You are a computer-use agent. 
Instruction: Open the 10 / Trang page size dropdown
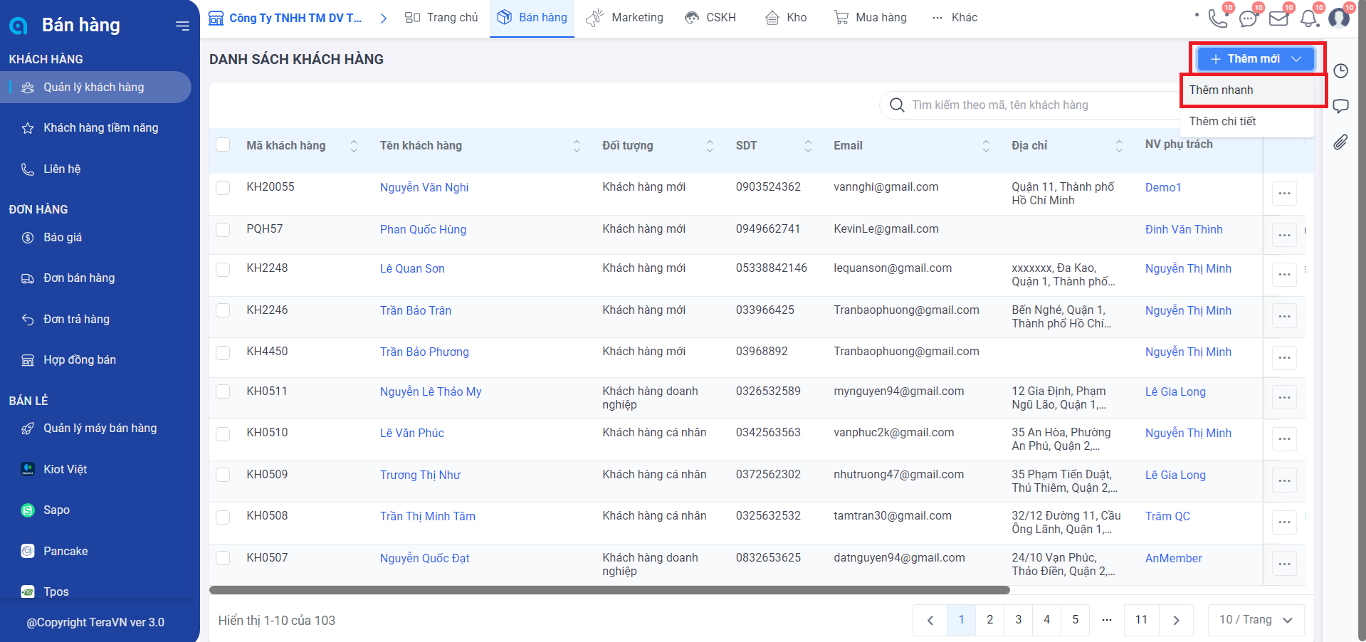[x=1256, y=620]
